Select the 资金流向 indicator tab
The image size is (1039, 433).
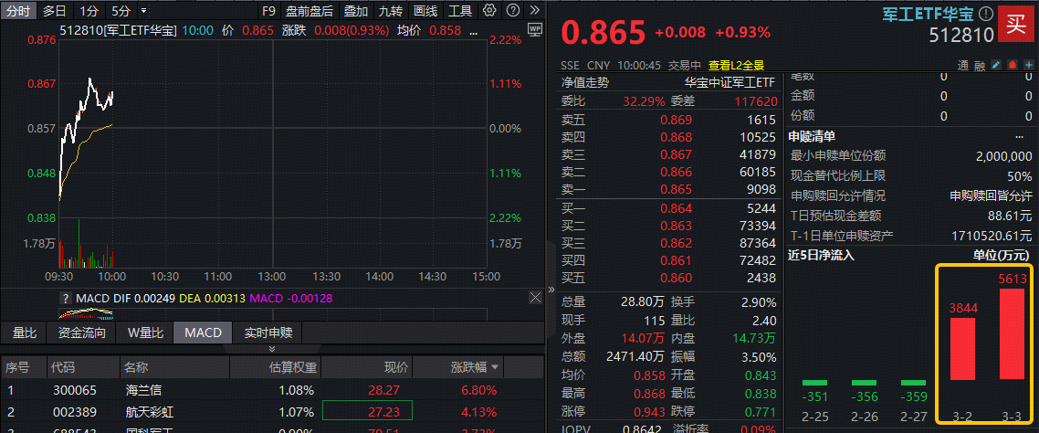click(x=82, y=333)
